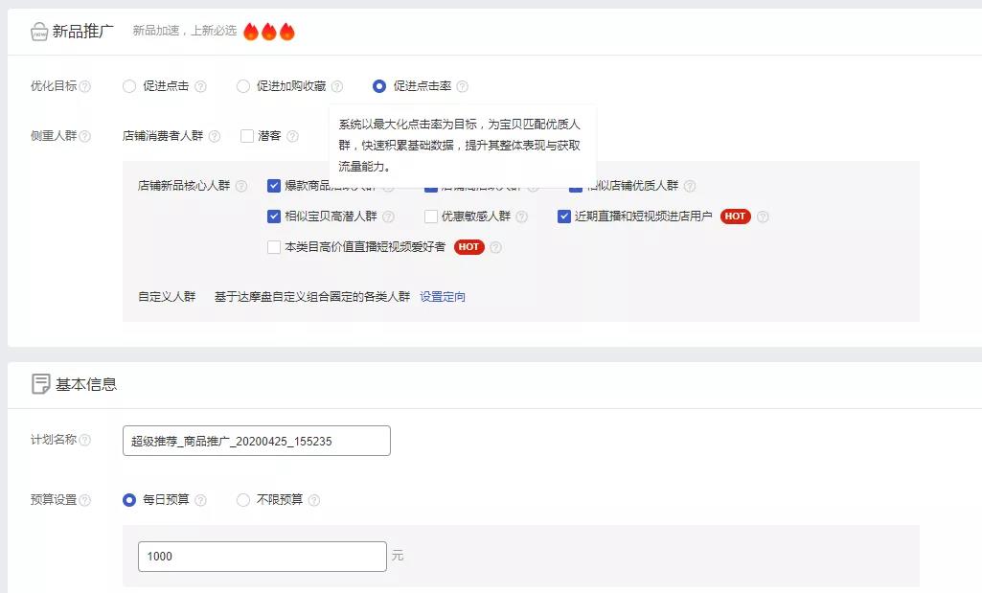Click the 自定义人群 label
982x593 pixels.
[168, 297]
